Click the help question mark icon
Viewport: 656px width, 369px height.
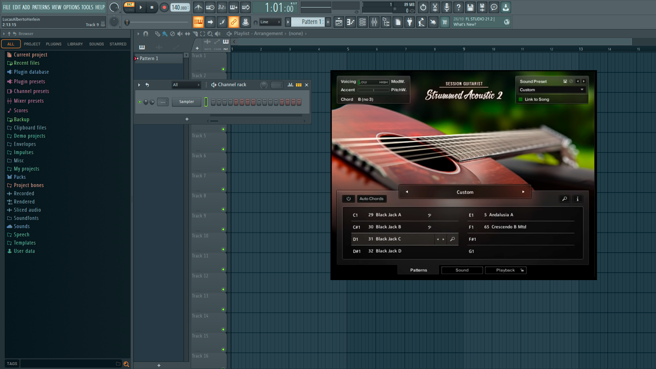point(459,7)
